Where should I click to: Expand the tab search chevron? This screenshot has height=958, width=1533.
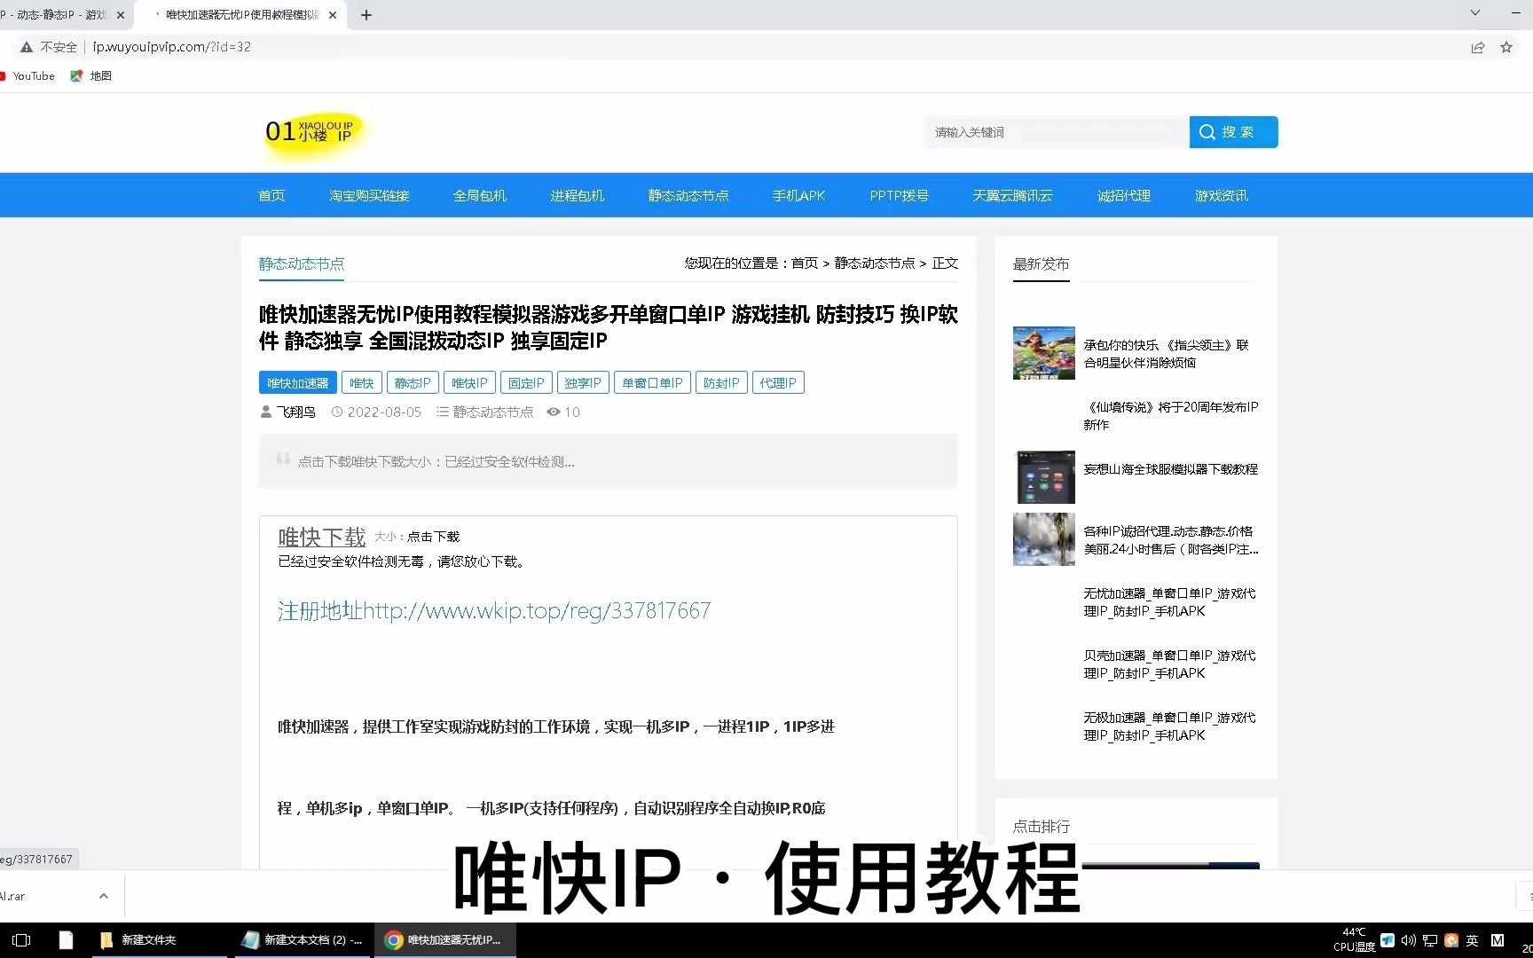[1475, 12]
